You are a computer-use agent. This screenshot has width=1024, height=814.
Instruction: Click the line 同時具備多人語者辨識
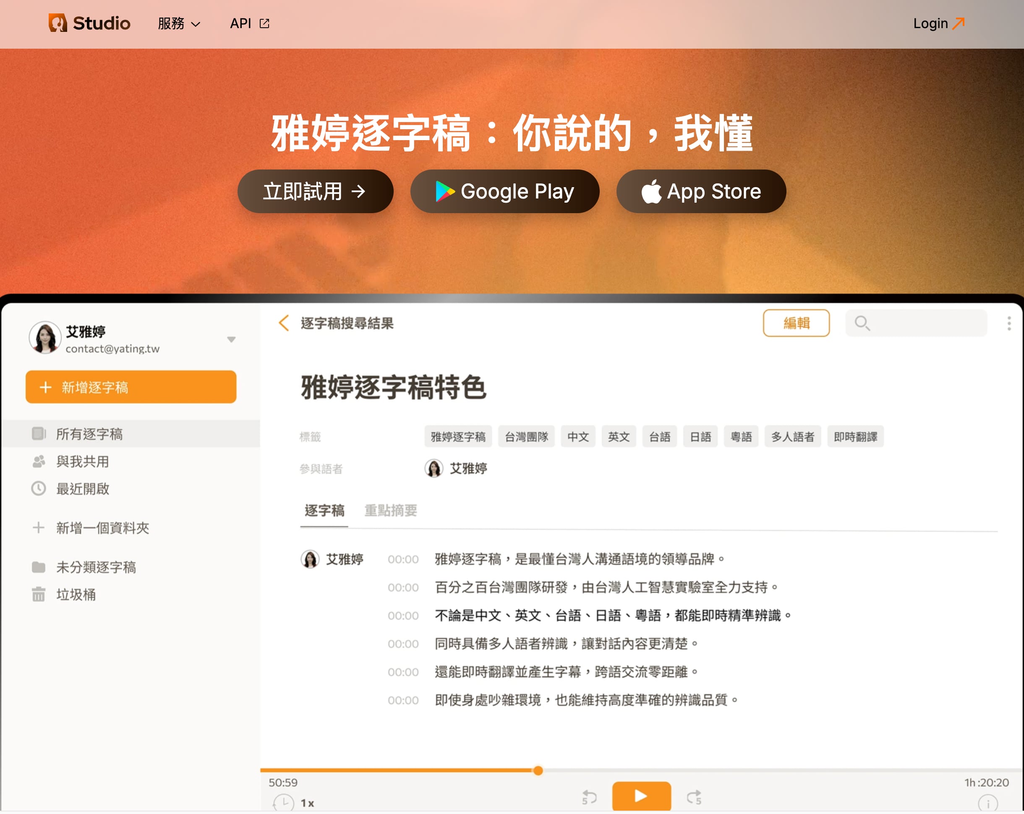[567, 644]
